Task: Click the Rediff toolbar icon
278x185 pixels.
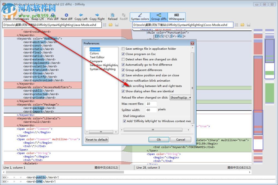Action: pyautogui.click(x=124, y=17)
